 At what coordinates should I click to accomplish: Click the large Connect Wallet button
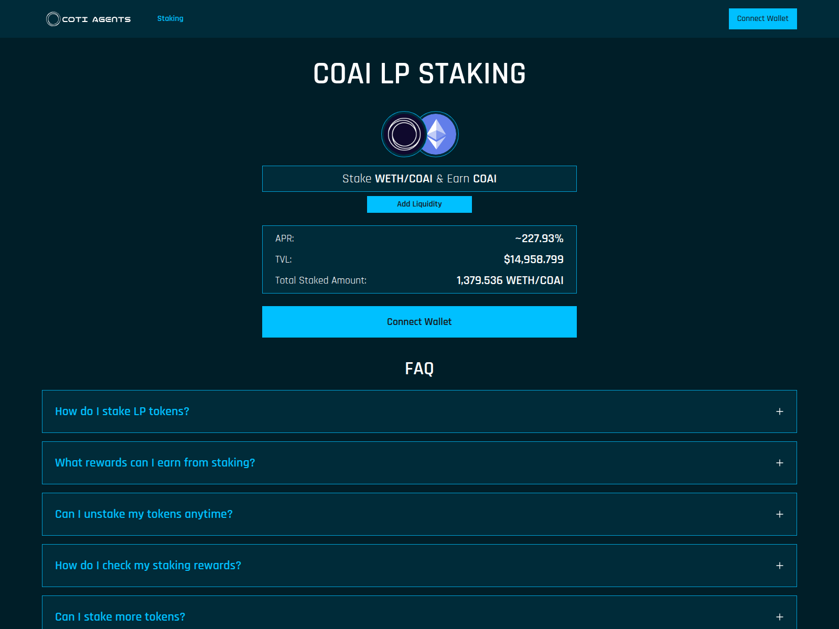419,322
